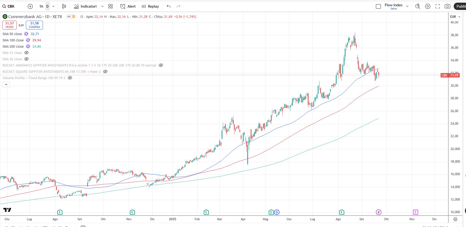This screenshot has height=227, width=466.
Task: Click upcoming earnings E marker November
Action: 415,212
